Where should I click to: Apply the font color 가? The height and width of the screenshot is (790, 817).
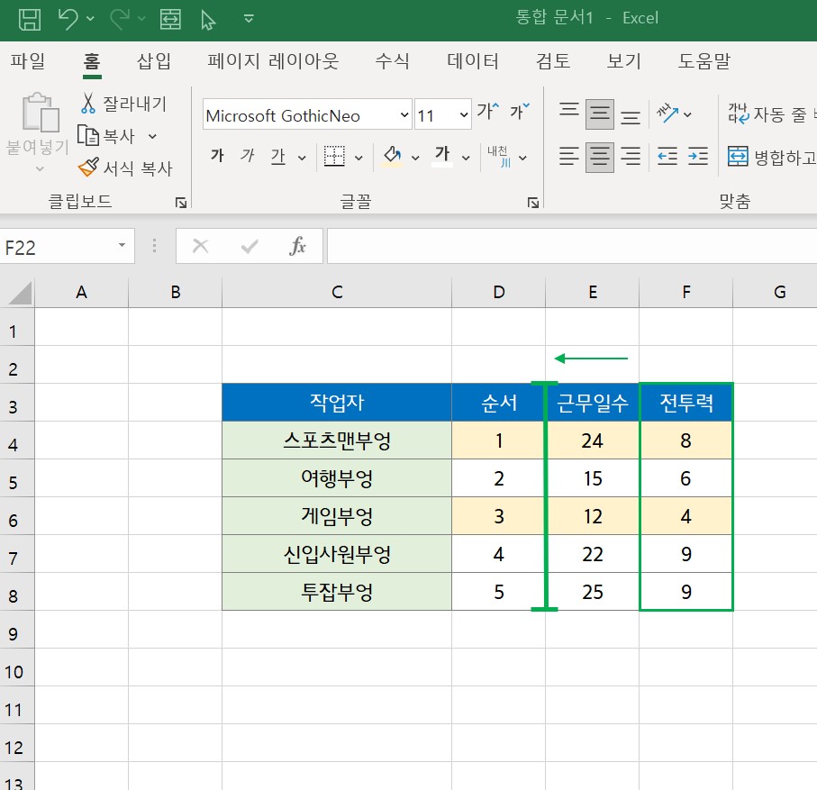442,156
